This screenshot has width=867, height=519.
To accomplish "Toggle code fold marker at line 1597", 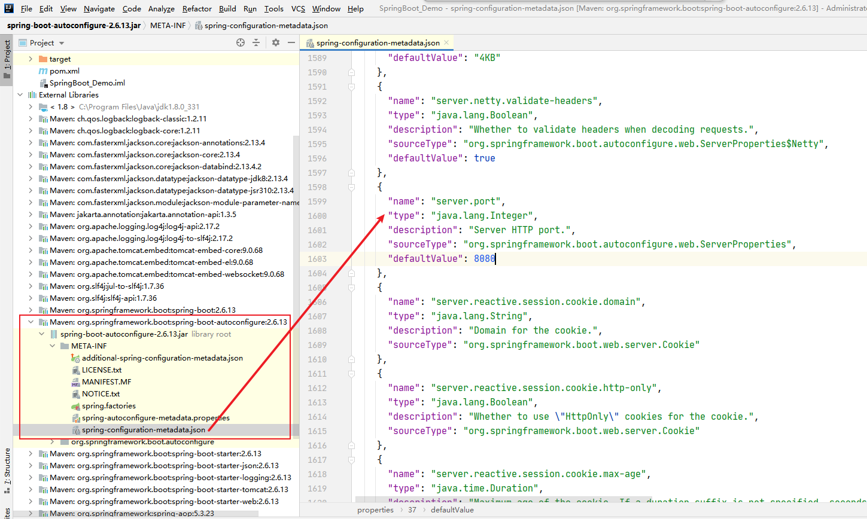I will 351,172.
